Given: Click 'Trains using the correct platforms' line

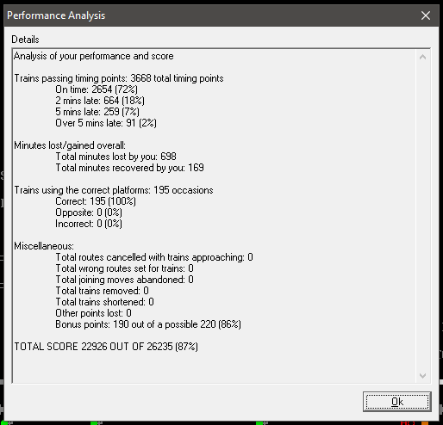Looking at the screenshot, I should pos(114,190).
